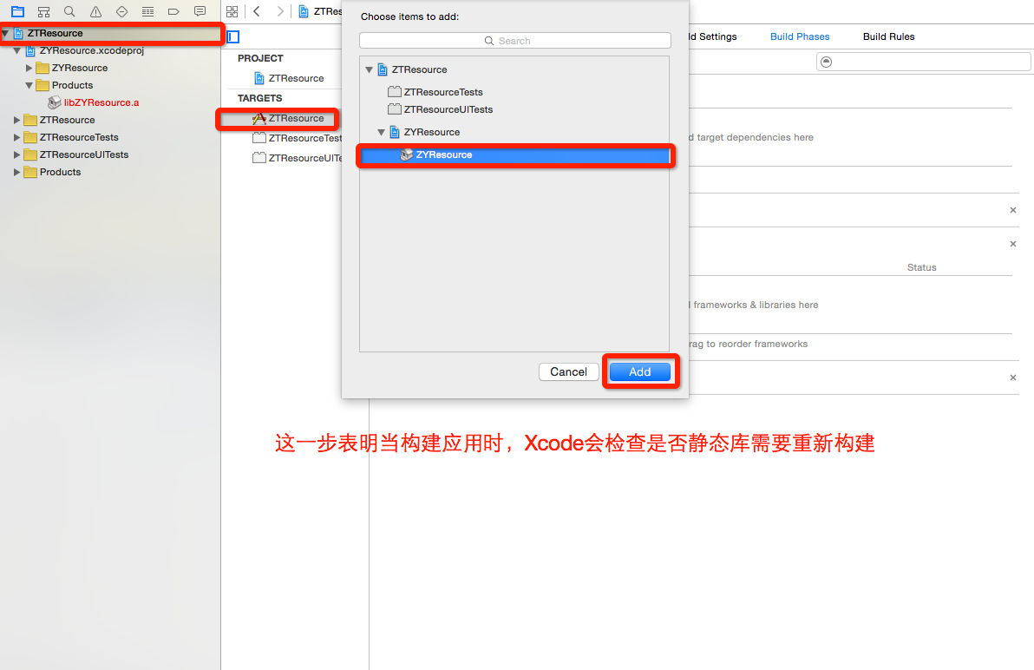The image size is (1034, 670).
Task: Go forward with the right chevron
Action: tap(280, 11)
